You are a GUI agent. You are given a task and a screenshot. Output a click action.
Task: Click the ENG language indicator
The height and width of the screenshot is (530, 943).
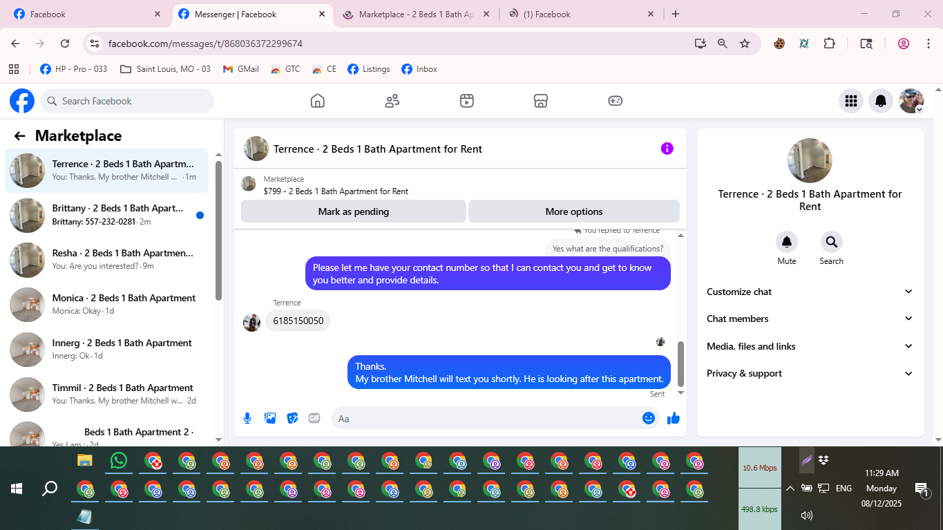[x=844, y=489]
